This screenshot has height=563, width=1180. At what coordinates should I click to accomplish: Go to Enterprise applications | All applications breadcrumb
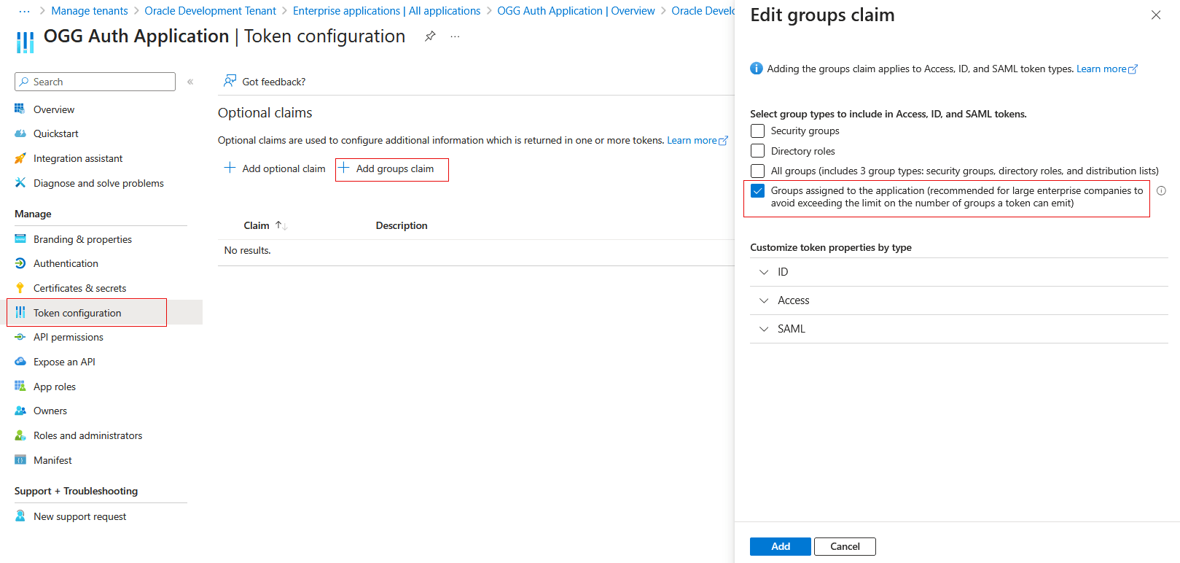click(386, 11)
